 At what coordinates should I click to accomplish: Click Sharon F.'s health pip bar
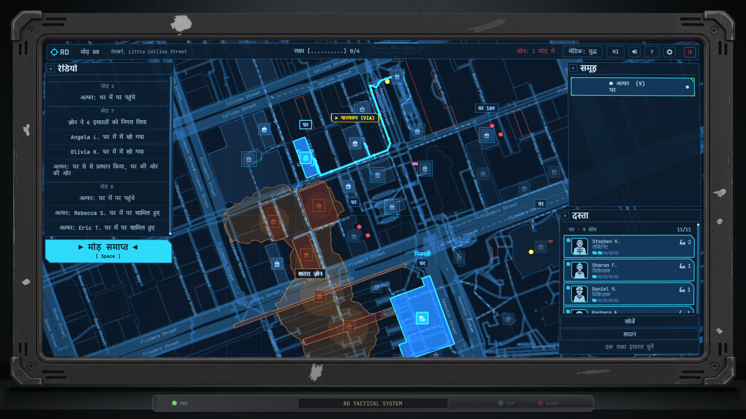(x=605, y=277)
